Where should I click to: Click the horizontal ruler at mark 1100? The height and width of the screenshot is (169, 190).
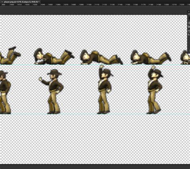click(89, 4)
